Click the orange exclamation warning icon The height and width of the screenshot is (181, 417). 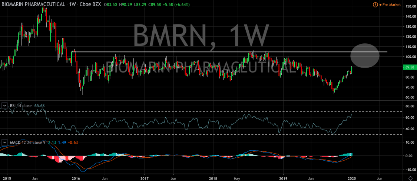click(375, 5)
